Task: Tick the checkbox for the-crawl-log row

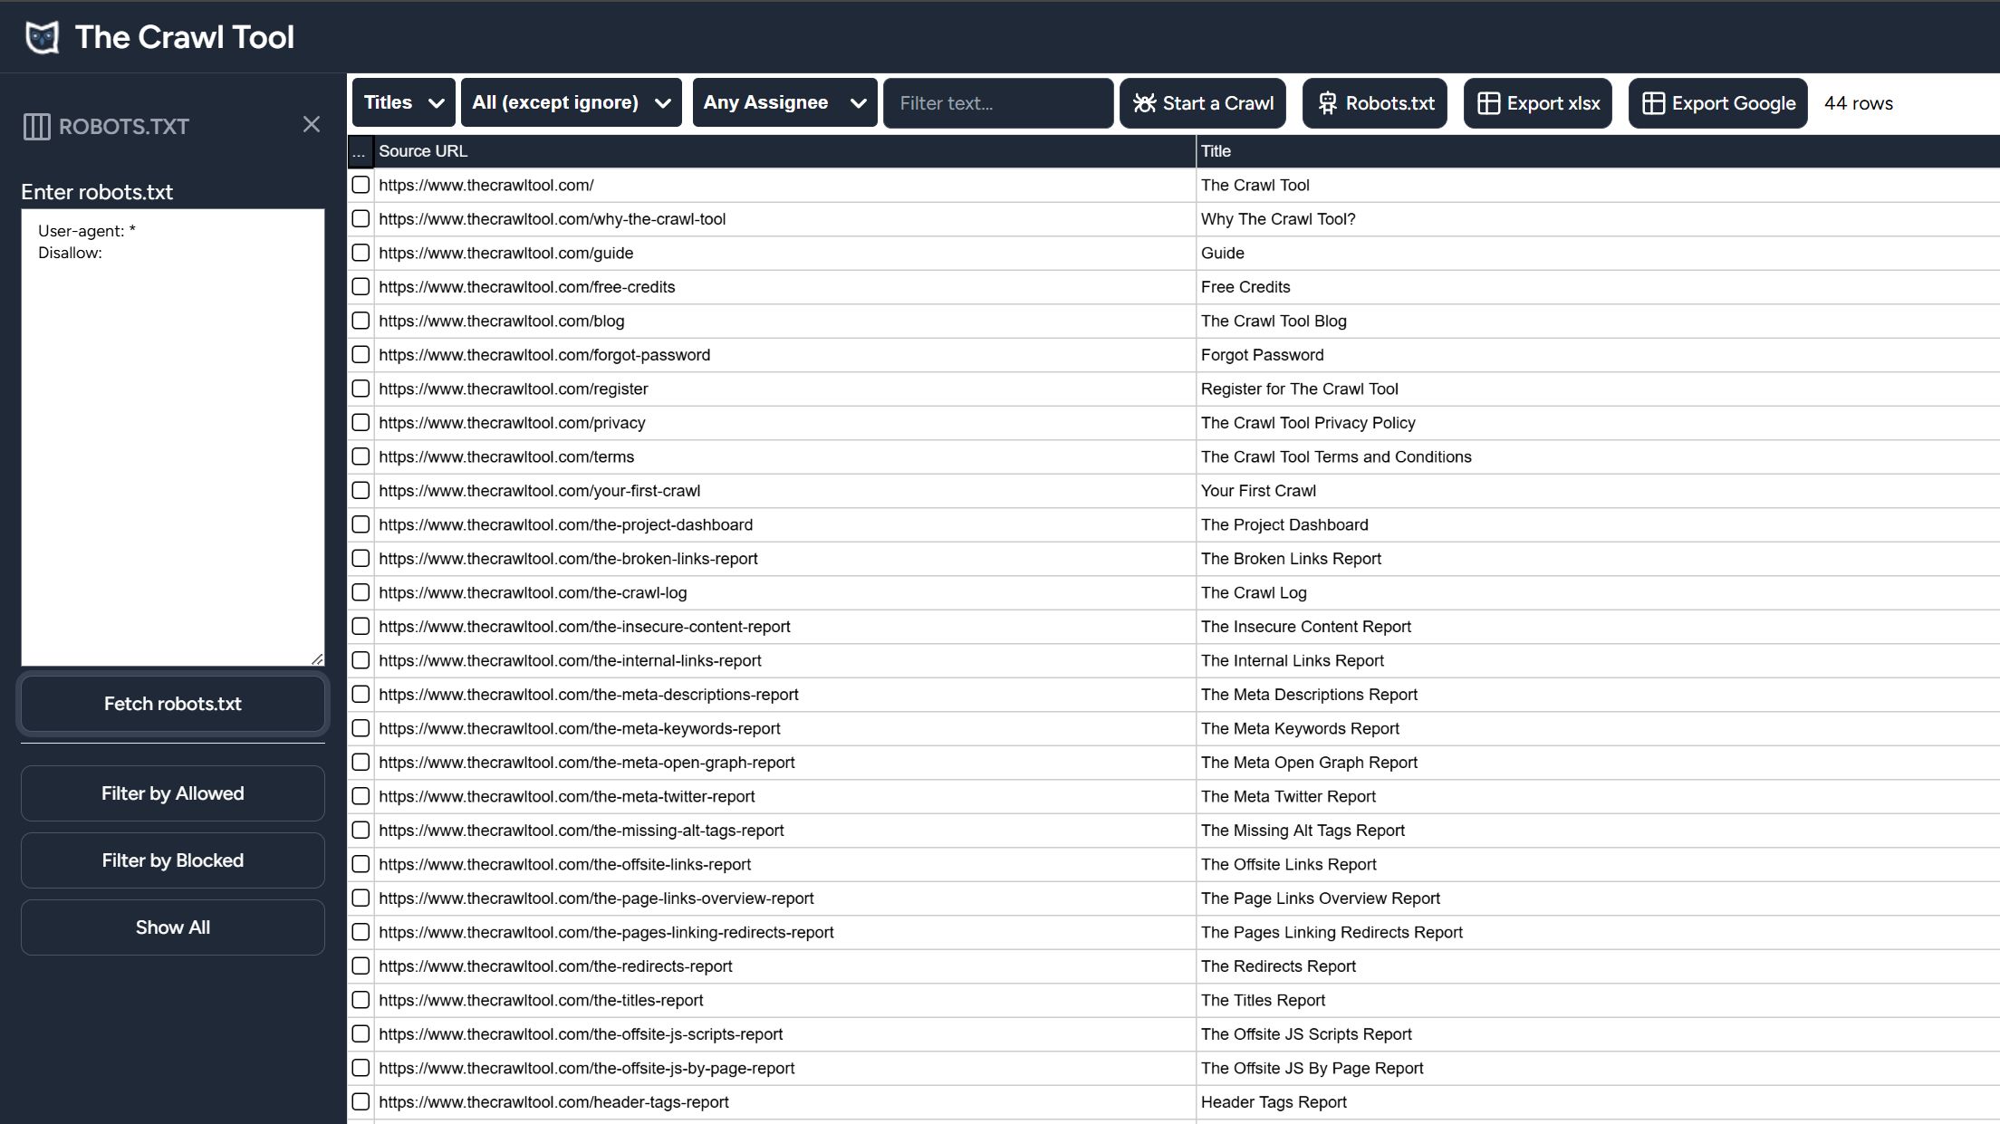Action: (361, 592)
